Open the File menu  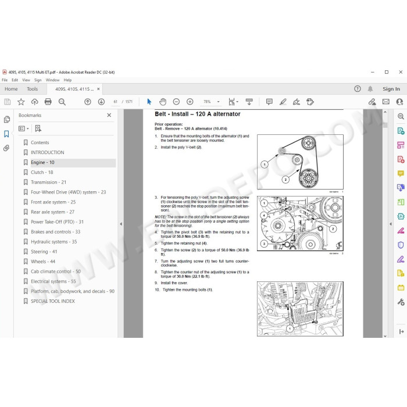click(x=5, y=80)
